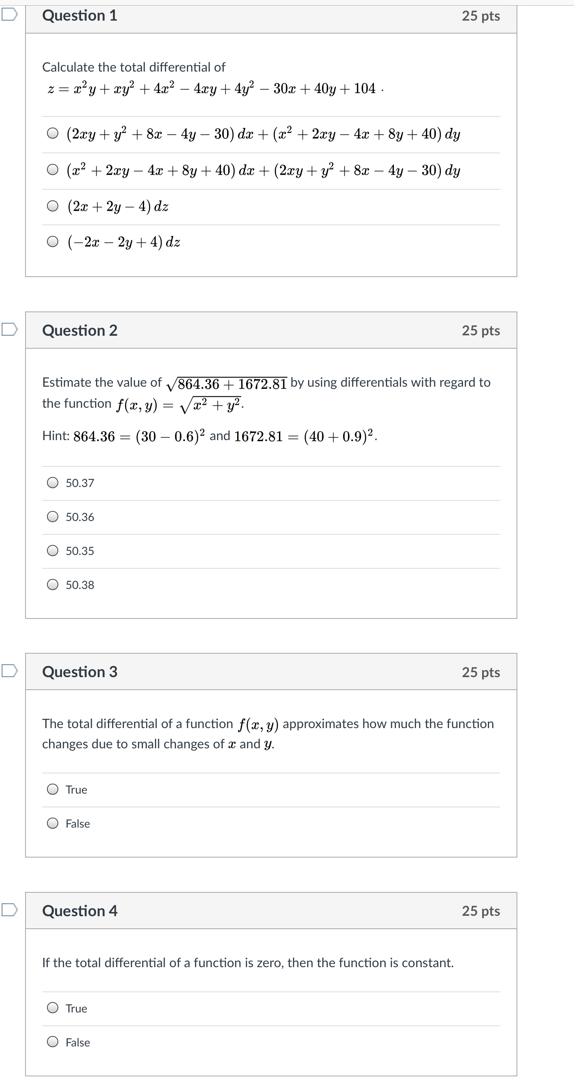Select 50.37 as the estimate
The image size is (574, 1078).
pos(52,483)
